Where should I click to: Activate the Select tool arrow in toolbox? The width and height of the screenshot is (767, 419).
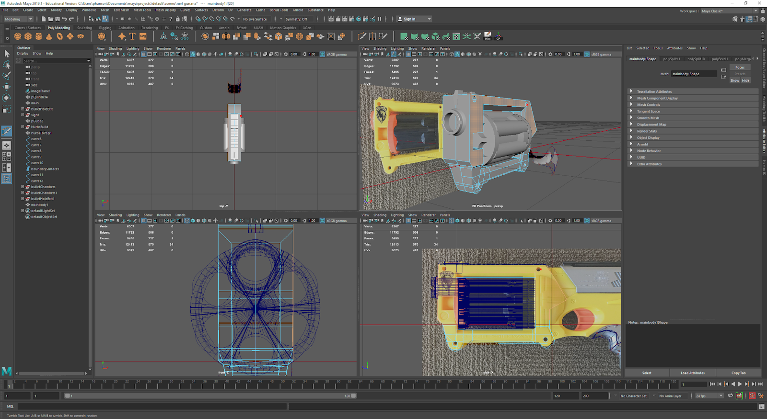coord(7,54)
